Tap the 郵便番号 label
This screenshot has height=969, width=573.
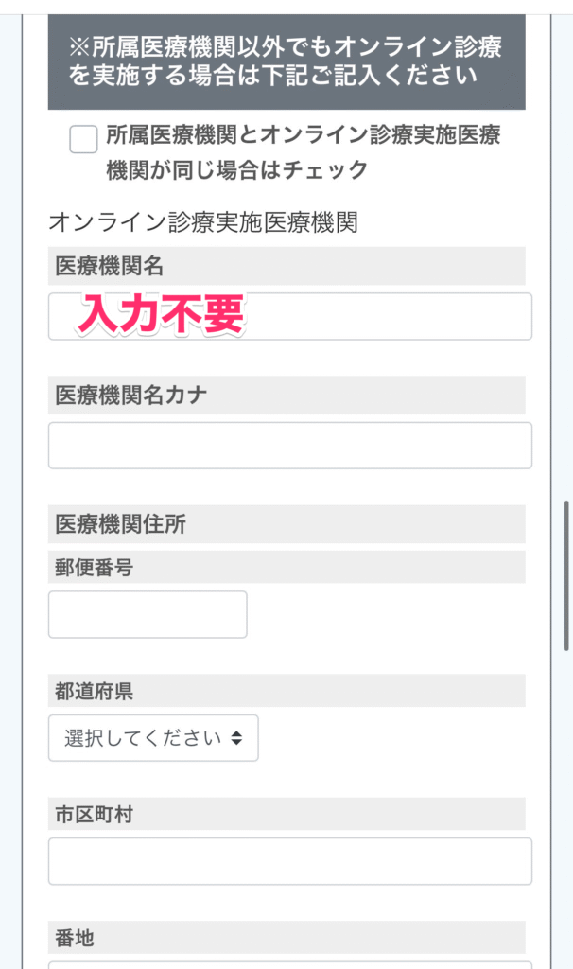pyautogui.click(x=94, y=568)
